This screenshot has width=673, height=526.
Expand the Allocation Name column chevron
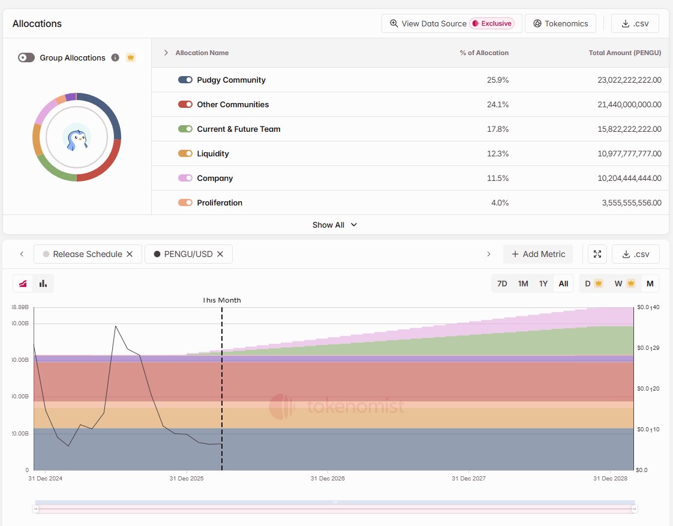[166, 53]
